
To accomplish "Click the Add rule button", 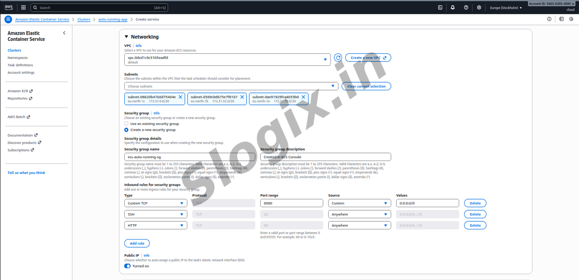I will 137,243.
